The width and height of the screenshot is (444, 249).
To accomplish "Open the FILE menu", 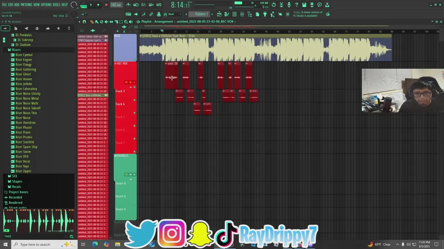I will 4,5.
